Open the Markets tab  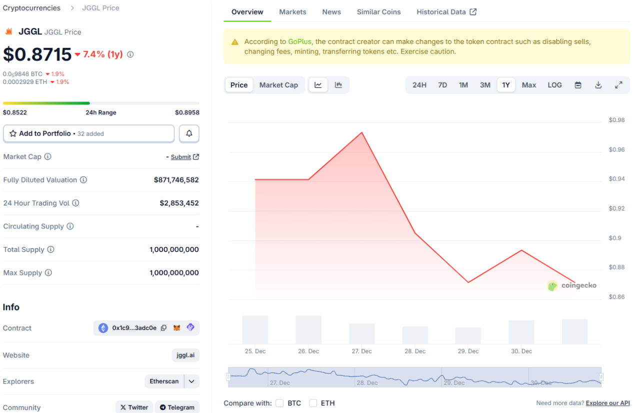(x=292, y=12)
